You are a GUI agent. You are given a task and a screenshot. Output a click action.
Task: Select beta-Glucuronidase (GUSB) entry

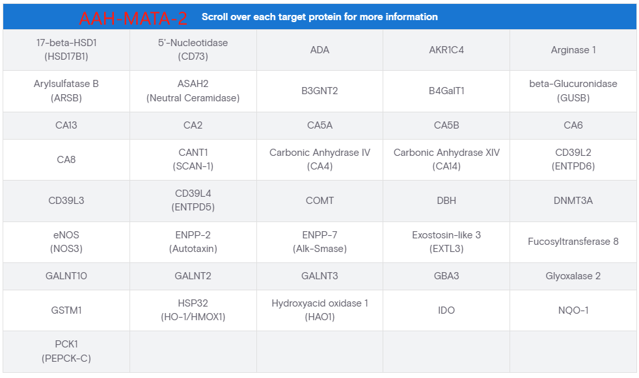(573, 91)
